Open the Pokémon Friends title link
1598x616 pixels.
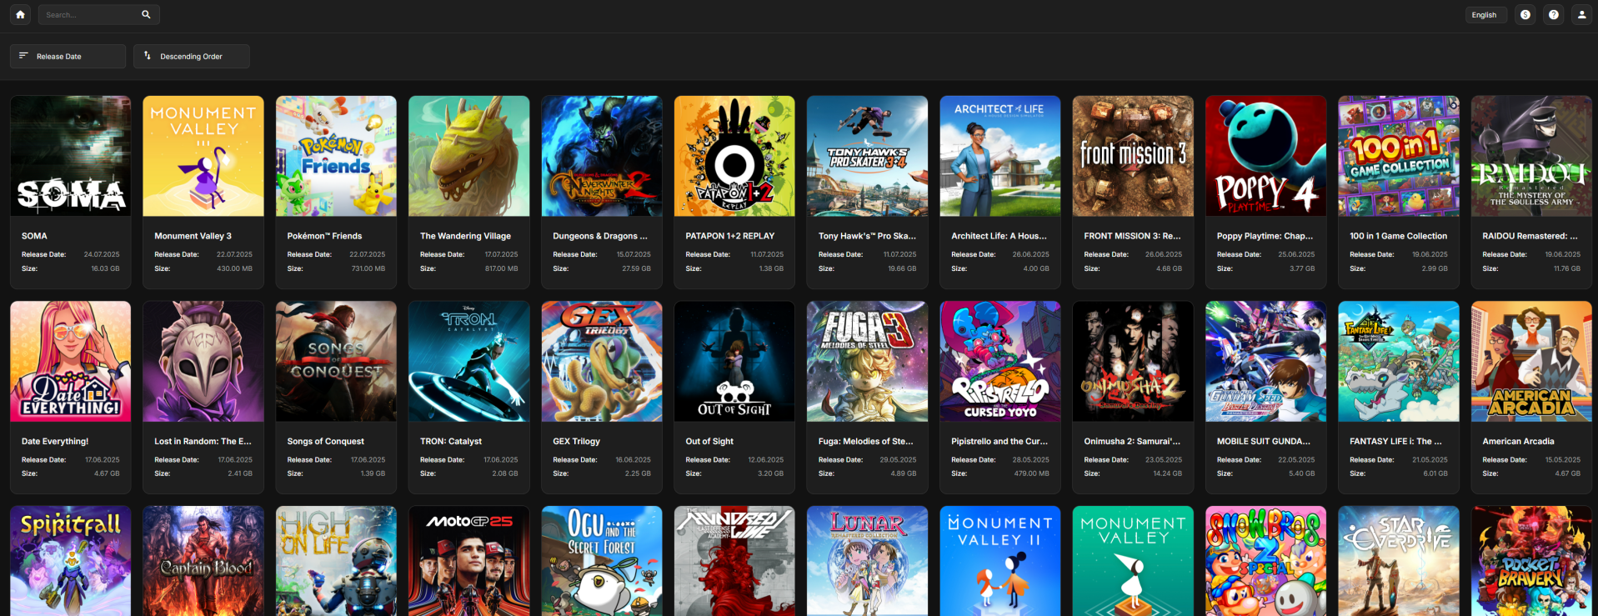click(x=324, y=236)
